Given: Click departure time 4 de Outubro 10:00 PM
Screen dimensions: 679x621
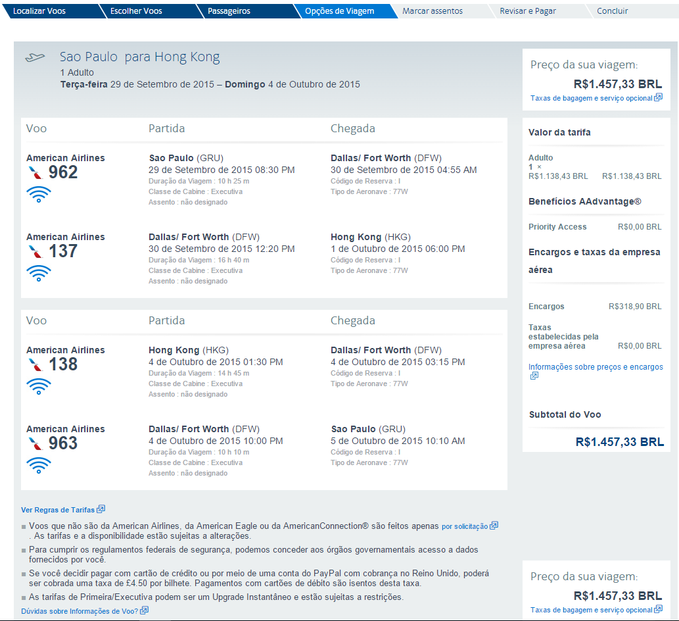Looking at the screenshot, I should pos(216,441).
